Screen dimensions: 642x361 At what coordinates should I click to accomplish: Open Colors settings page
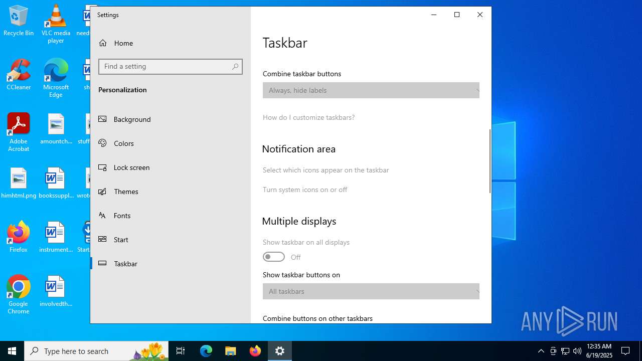[171, 143]
